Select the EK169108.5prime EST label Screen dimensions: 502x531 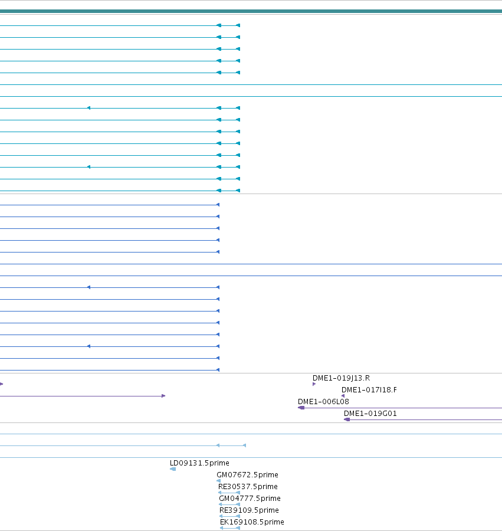click(x=252, y=522)
